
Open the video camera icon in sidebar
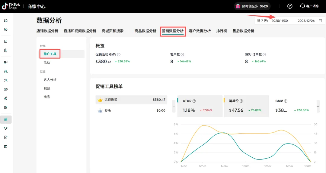coord(6,89)
